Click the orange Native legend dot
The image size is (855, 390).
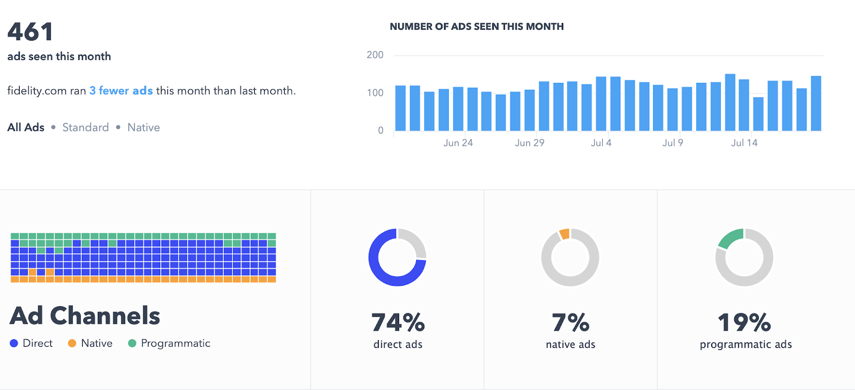click(x=72, y=343)
